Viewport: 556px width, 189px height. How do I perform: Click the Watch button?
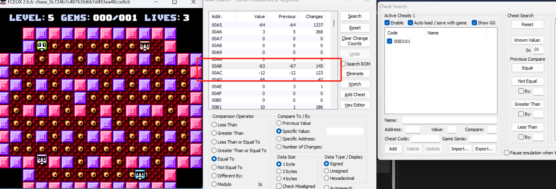355,84
